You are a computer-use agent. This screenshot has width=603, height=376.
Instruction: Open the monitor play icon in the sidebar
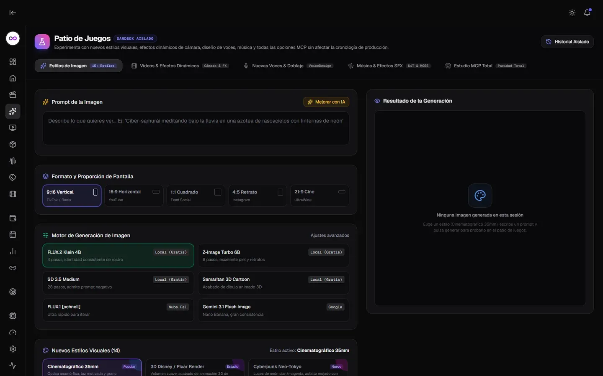[13, 128]
